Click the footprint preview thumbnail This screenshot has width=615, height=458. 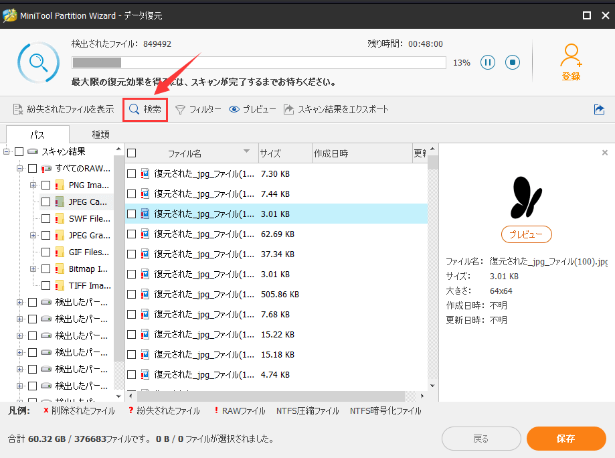click(x=525, y=198)
